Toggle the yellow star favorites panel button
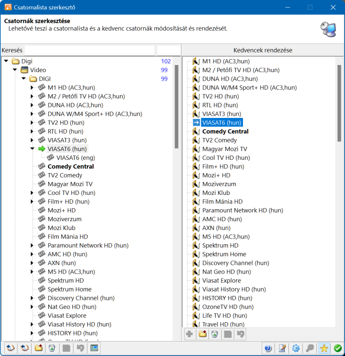This screenshot has width=345, height=356. point(324,348)
